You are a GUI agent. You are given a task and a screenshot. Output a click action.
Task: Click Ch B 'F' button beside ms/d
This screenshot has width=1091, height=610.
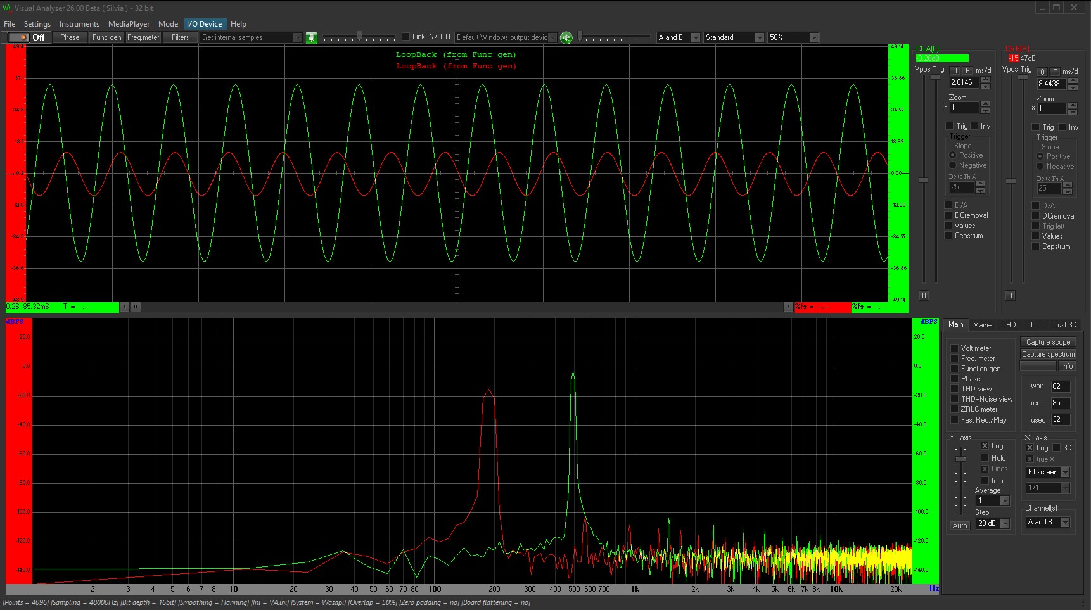coord(1055,72)
